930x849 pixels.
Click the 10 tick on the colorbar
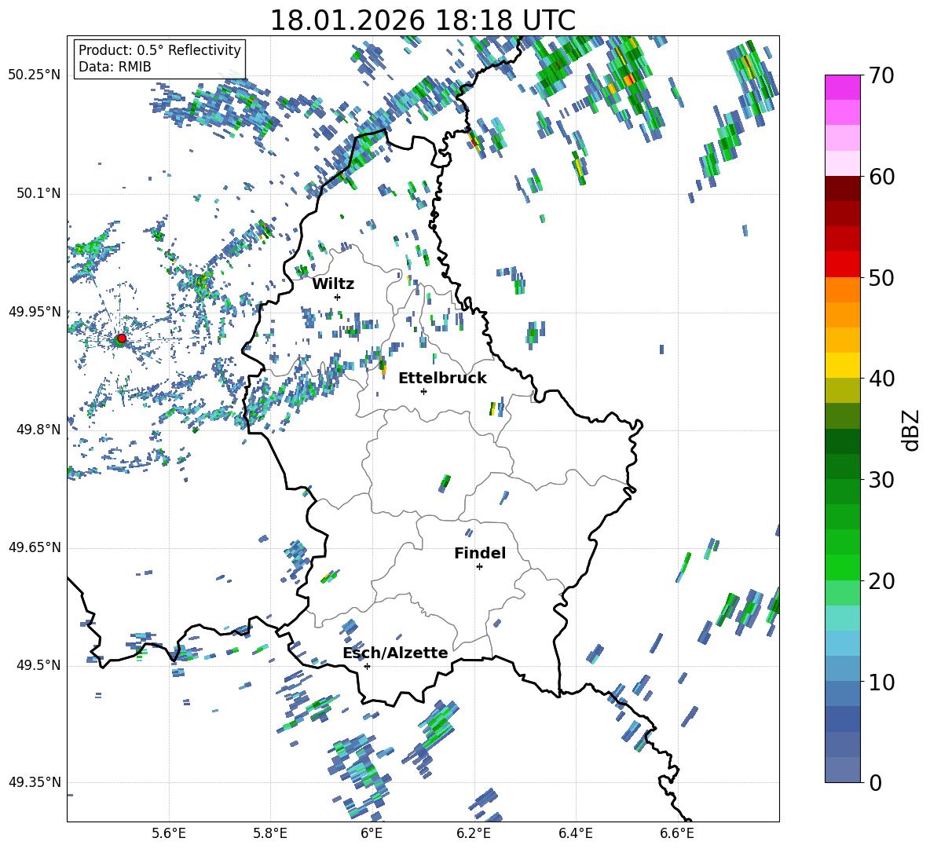pos(881,682)
